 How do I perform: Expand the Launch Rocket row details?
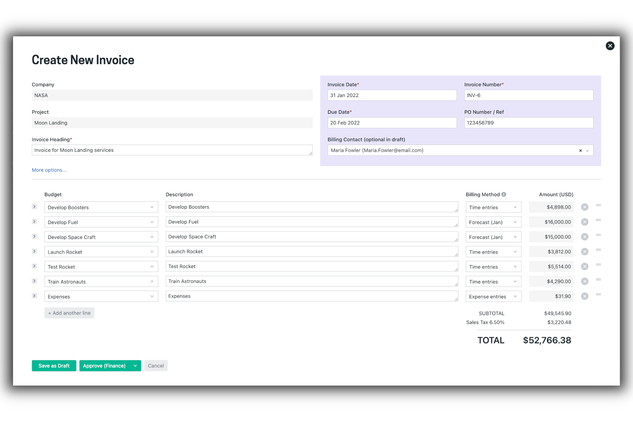35,251
